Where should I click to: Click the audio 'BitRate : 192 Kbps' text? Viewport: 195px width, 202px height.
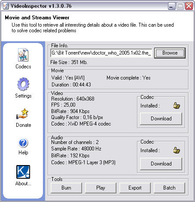[x=70, y=156]
